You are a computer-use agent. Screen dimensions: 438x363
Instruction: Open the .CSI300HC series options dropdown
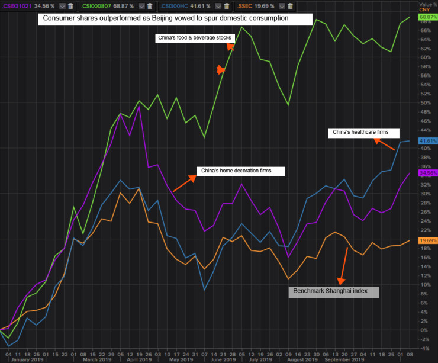[218, 6]
